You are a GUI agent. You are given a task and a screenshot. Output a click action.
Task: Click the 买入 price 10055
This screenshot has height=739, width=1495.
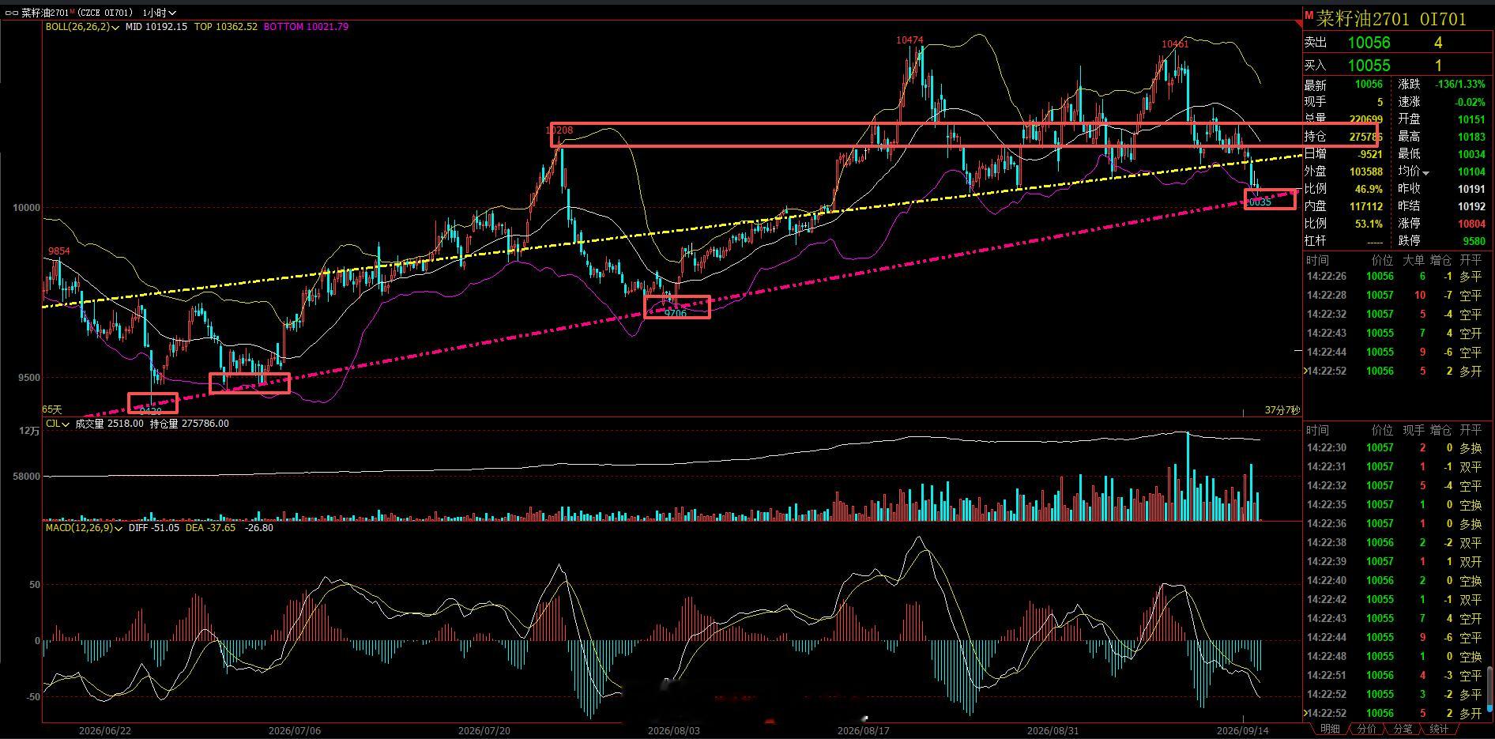coord(1369,66)
